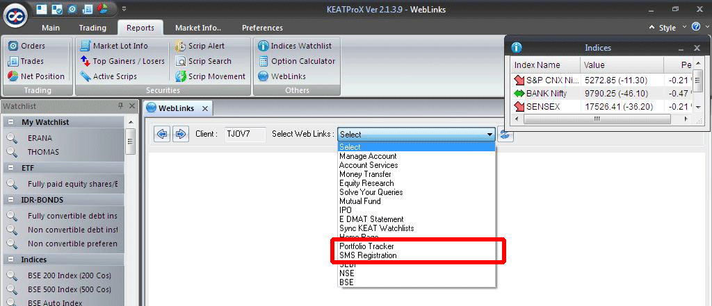Image resolution: width=712 pixels, height=306 pixels.
Task: Switch to the Market Info ribbon tab
Action: pyautogui.click(x=198, y=28)
